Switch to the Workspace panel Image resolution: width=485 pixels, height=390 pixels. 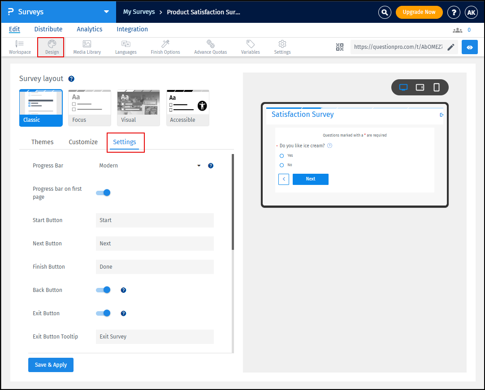point(19,47)
